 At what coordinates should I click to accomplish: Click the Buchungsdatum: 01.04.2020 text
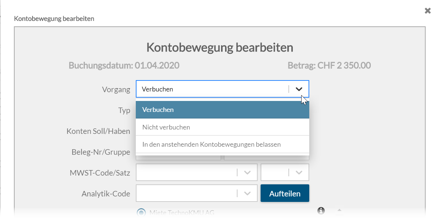click(x=124, y=65)
